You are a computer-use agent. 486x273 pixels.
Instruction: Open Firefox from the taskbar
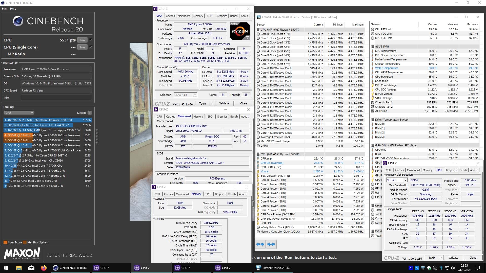44,268
